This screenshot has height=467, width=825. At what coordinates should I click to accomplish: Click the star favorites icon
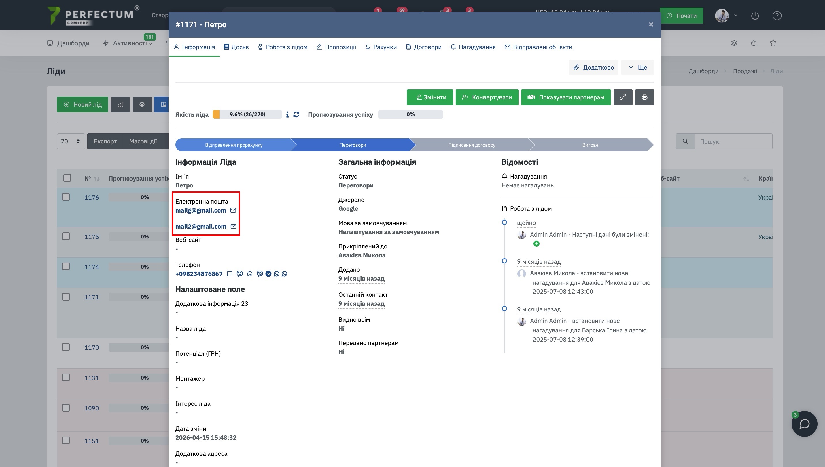(773, 43)
